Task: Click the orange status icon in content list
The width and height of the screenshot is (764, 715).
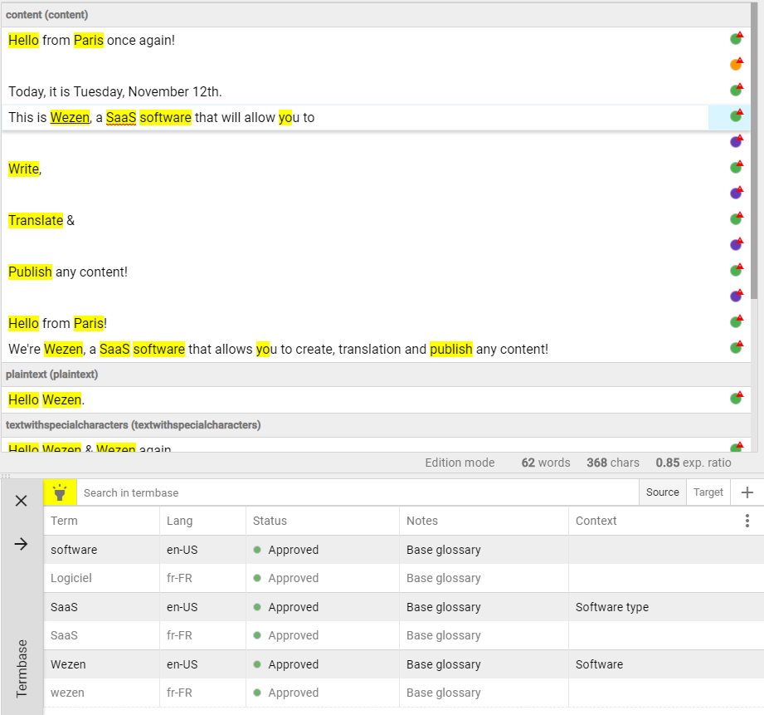Action: (x=737, y=64)
